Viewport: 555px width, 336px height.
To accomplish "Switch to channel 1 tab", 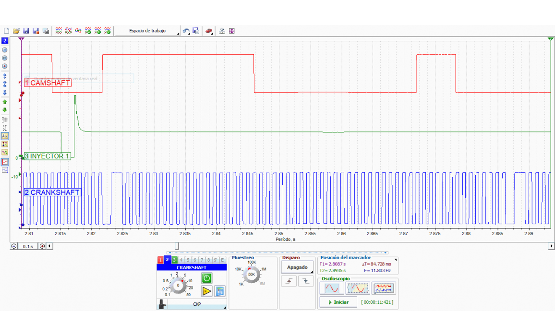I will [160, 260].
